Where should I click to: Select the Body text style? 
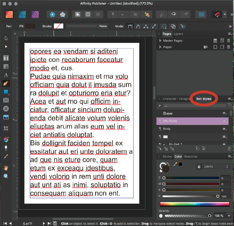pyautogui.click(x=167, y=129)
